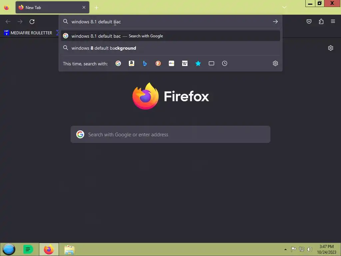Open MEDIAFIRE ROULETTER bookmark
Screen dimensions: 341x256
click(28, 33)
